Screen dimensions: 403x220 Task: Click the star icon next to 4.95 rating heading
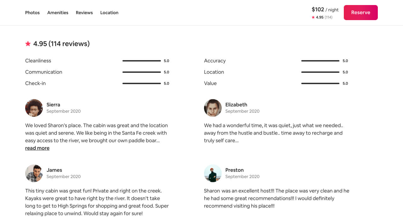28,44
